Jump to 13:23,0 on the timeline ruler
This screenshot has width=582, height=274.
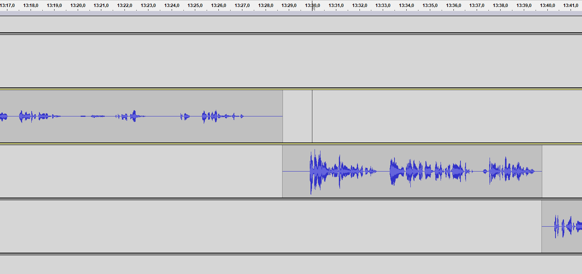tap(148, 6)
